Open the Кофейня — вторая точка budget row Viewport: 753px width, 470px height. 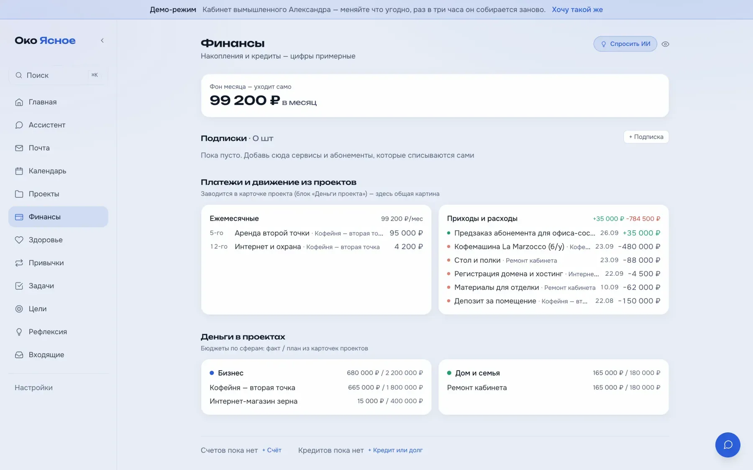pos(316,388)
